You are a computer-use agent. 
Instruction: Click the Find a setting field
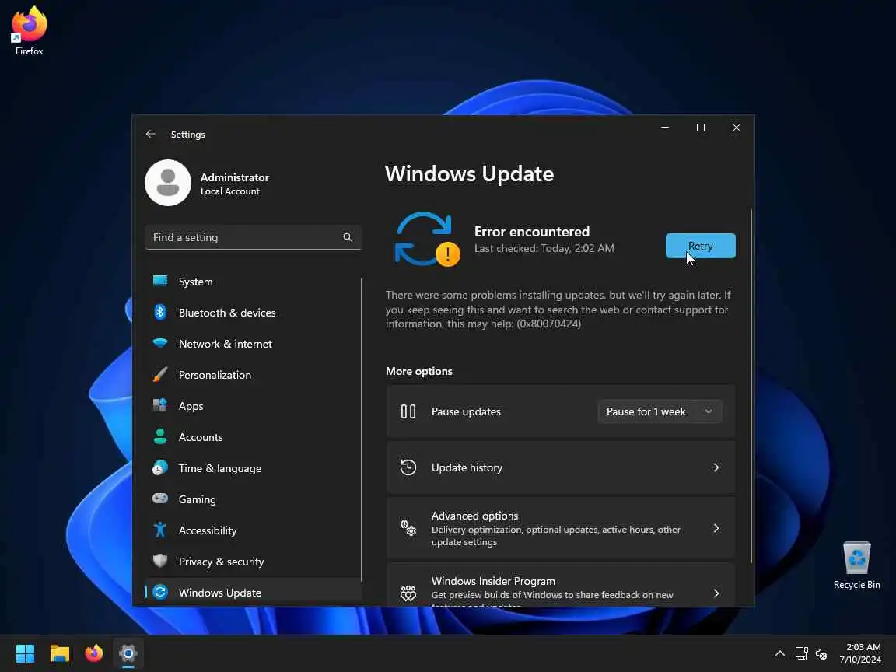point(253,237)
